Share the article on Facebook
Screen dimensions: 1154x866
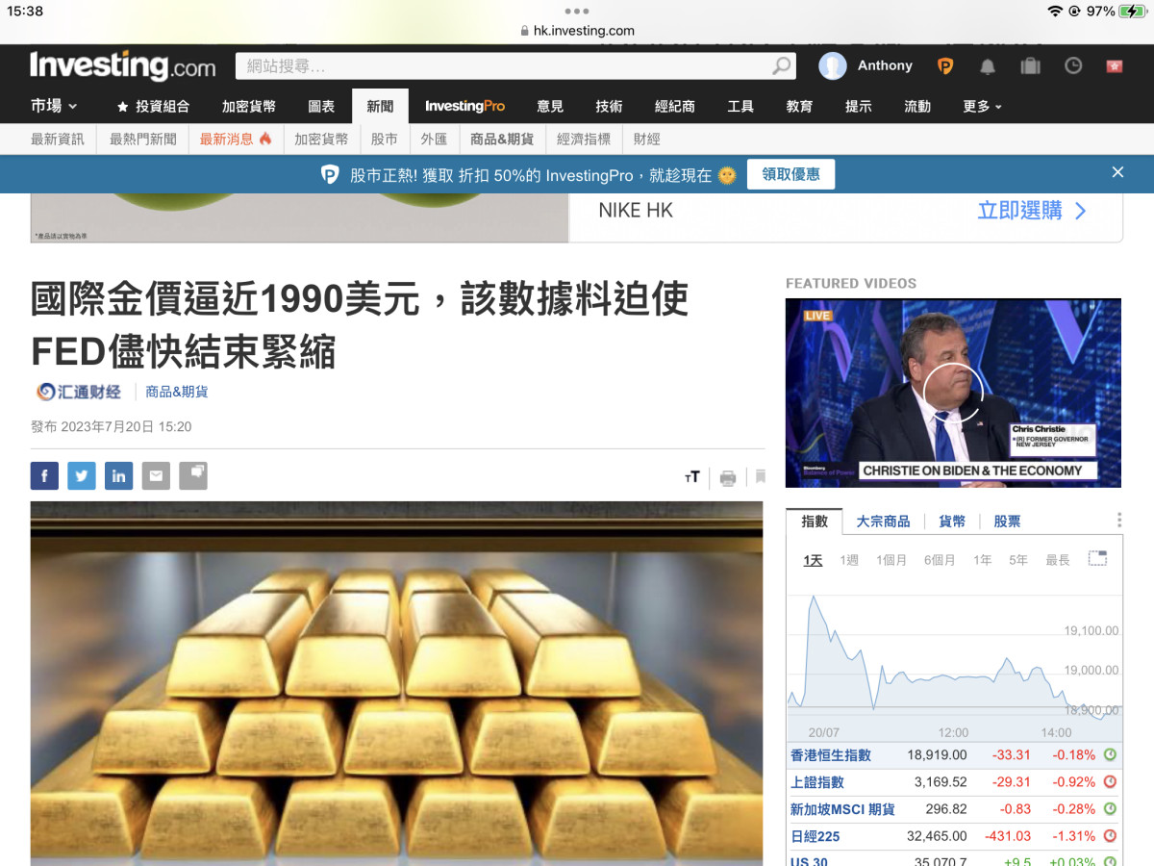44,475
